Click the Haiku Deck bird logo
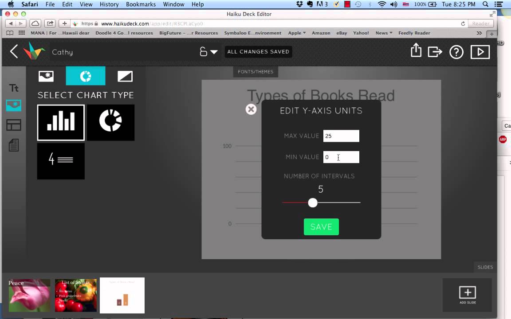 click(x=34, y=51)
